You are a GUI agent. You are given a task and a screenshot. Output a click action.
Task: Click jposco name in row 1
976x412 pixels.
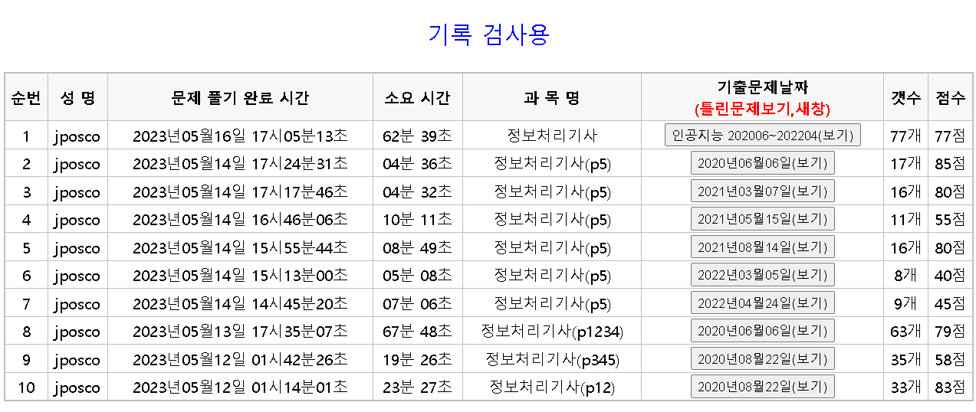tap(77, 137)
